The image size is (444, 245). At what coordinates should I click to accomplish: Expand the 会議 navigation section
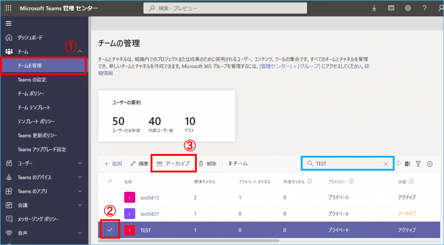click(x=80, y=205)
